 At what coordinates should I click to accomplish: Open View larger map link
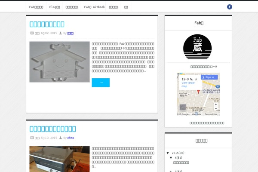[188, 84]
